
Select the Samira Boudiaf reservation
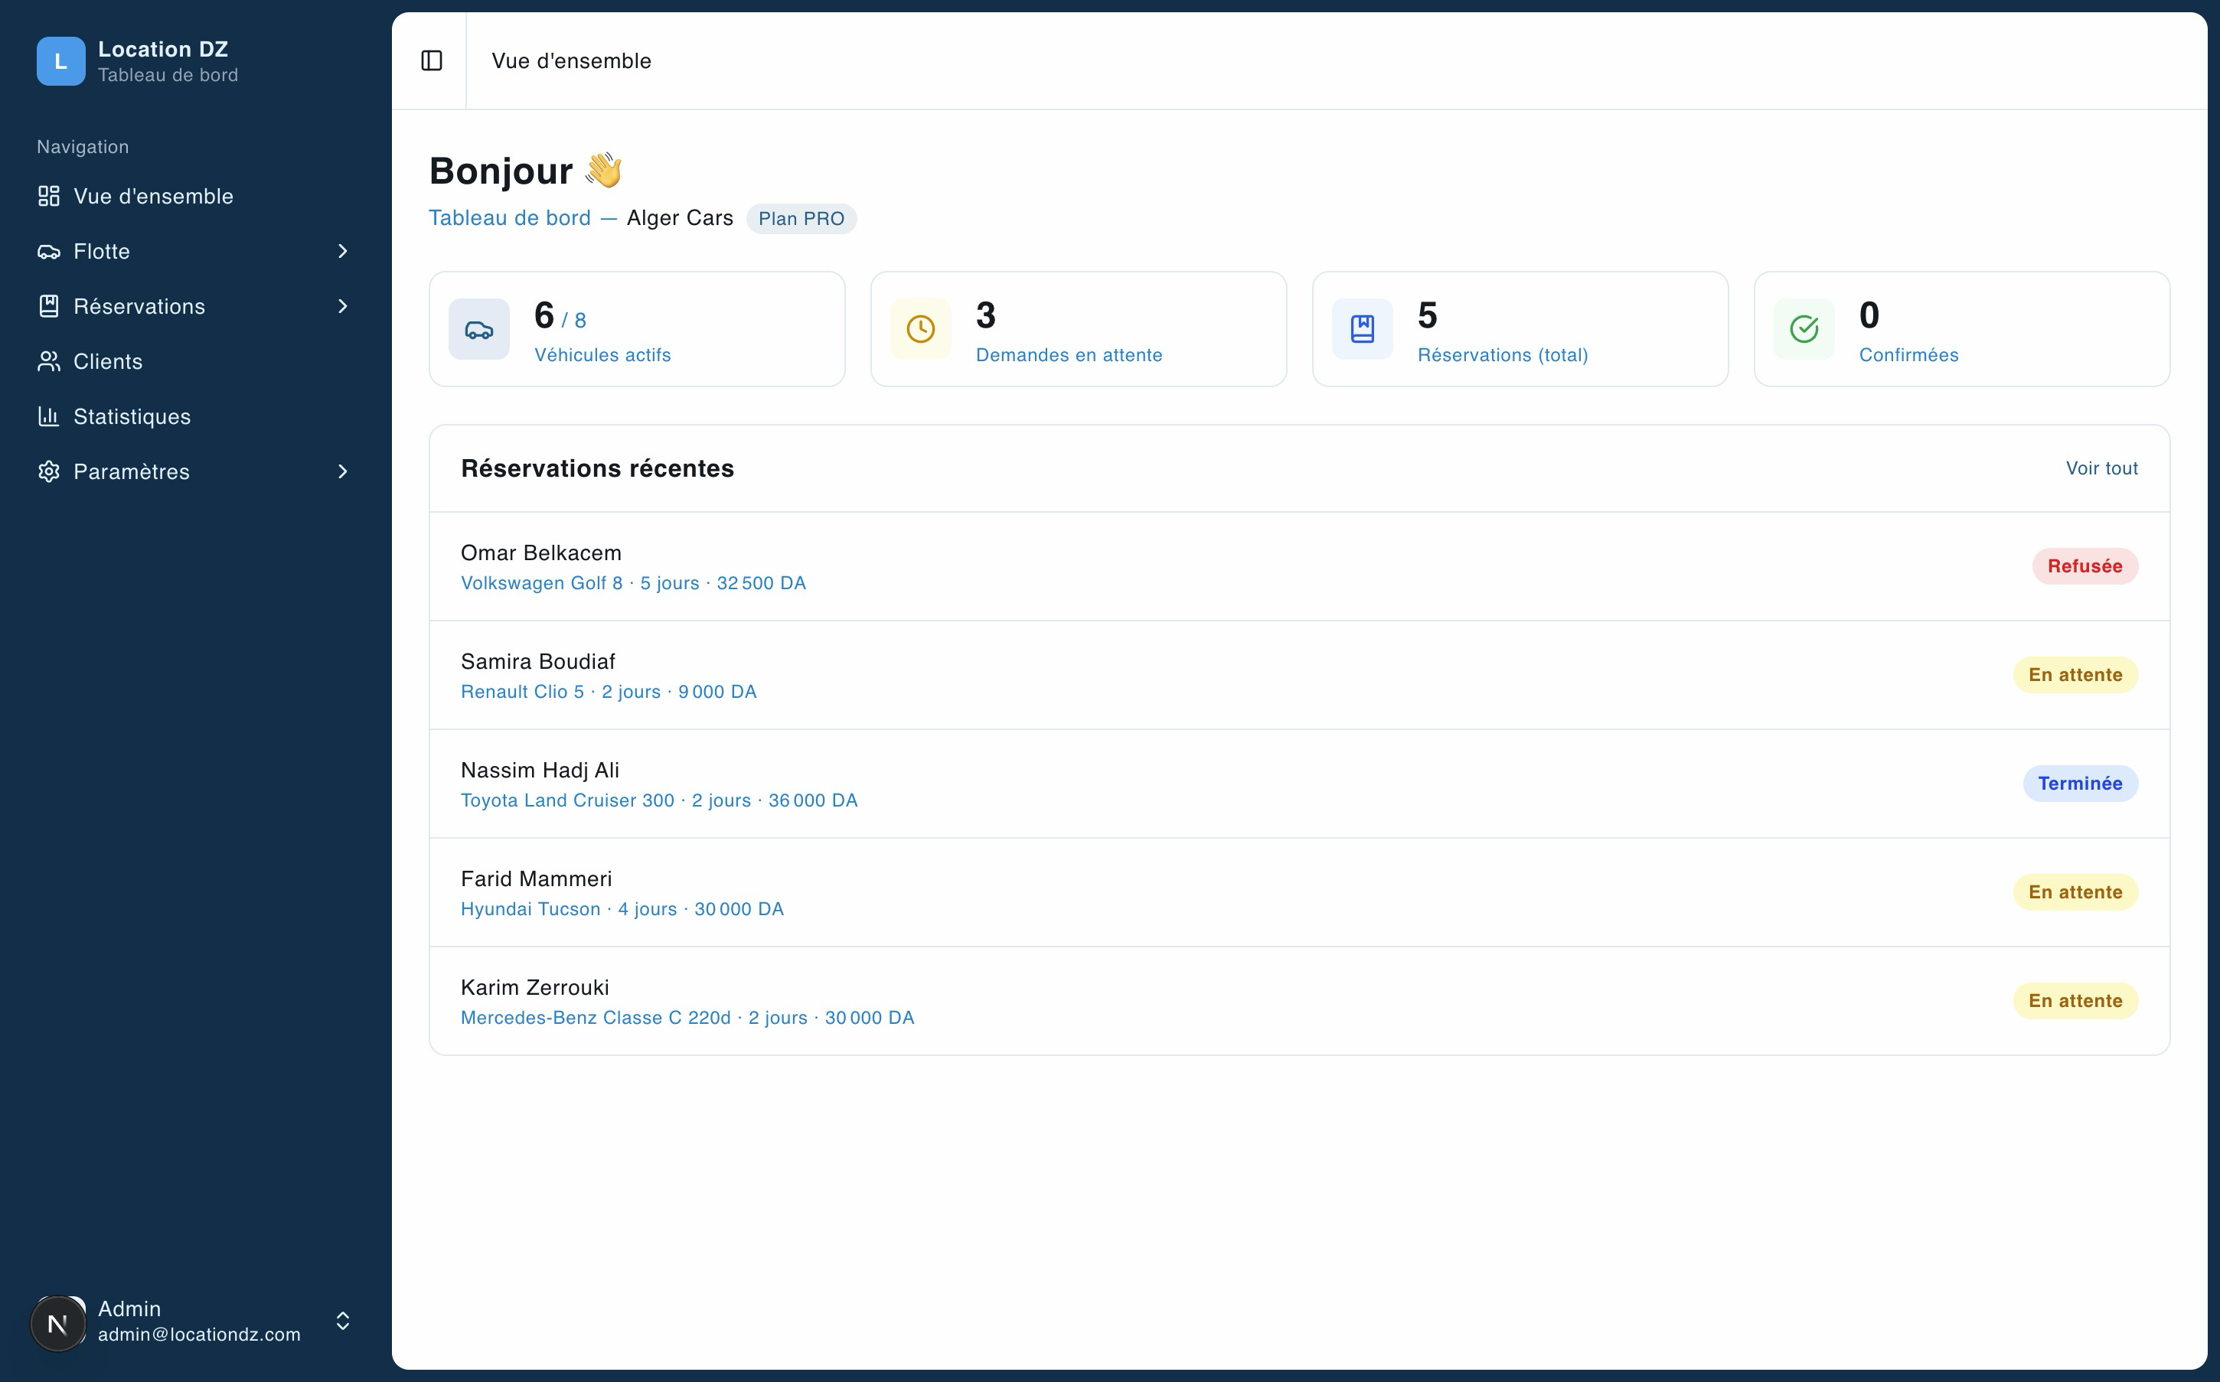point(1299,676)
